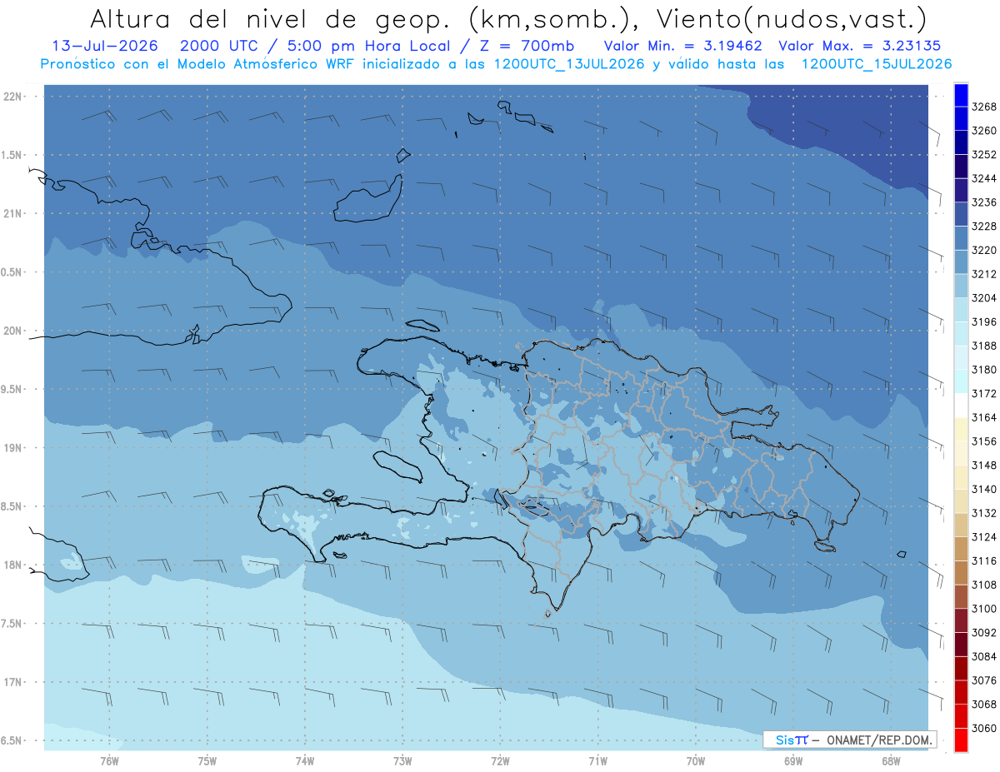Click the '19N' latitude label

tap(14, 447)
